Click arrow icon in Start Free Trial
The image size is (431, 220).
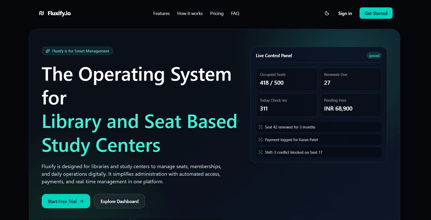[x=82, y=201]
